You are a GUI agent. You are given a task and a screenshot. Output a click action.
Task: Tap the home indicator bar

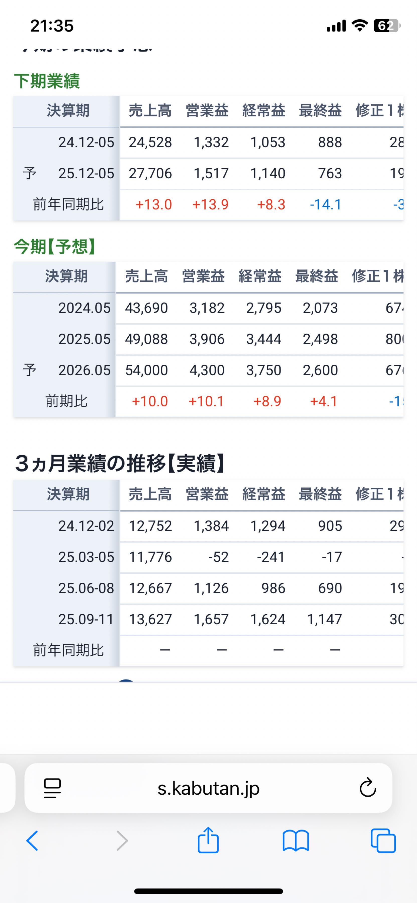click(x=209, y=891)
